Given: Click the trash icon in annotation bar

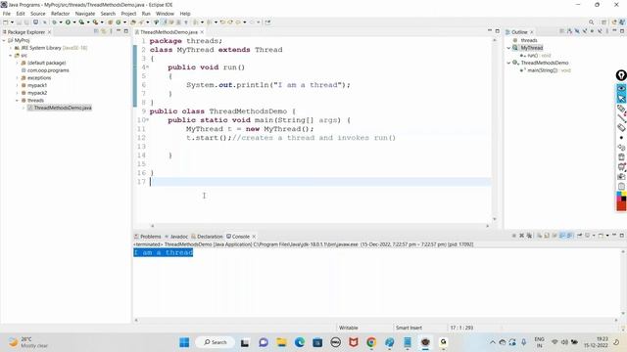Looking at the screenshot, I should (x=621, y=157).
